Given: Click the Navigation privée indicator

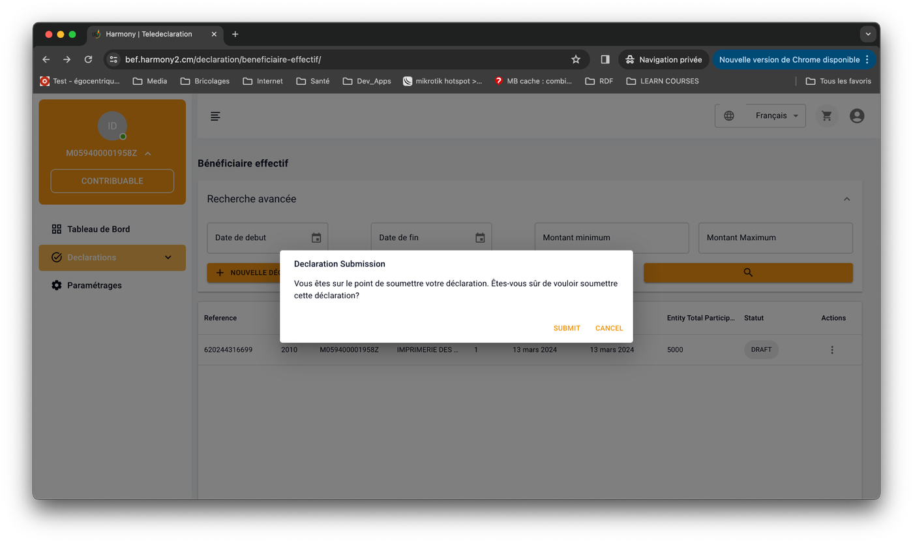Looking at the screenshot, I should coord(664,59).
